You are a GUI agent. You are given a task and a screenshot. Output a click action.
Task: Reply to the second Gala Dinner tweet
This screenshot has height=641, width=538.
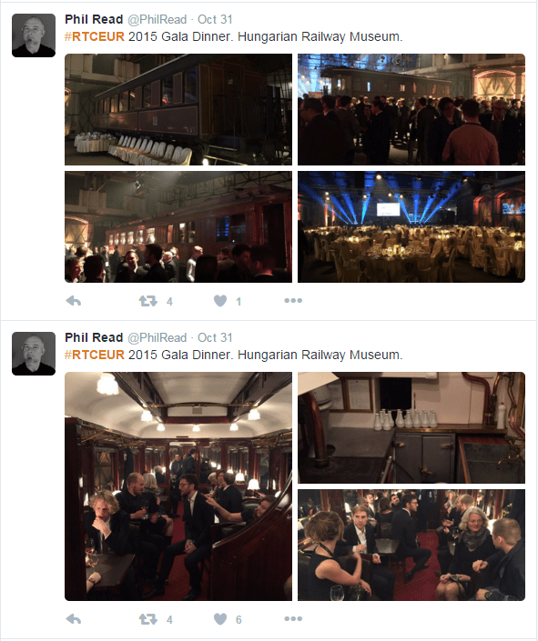coord(74,619)
